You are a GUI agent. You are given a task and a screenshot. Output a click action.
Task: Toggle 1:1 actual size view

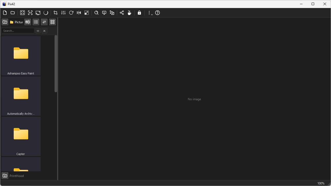30,13
